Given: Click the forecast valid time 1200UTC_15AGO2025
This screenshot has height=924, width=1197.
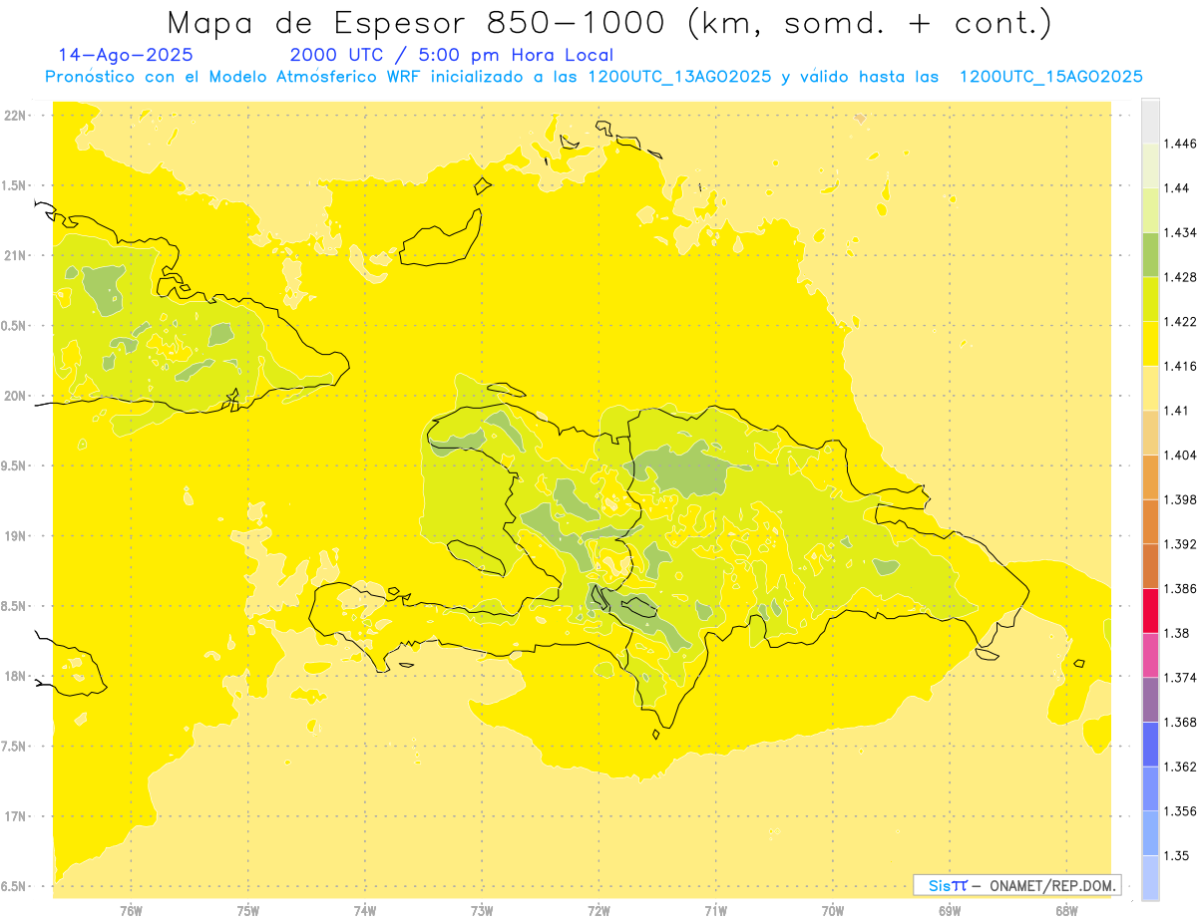Looking at the screenshot, I should pyautogui.click(x=1050, y=77).
